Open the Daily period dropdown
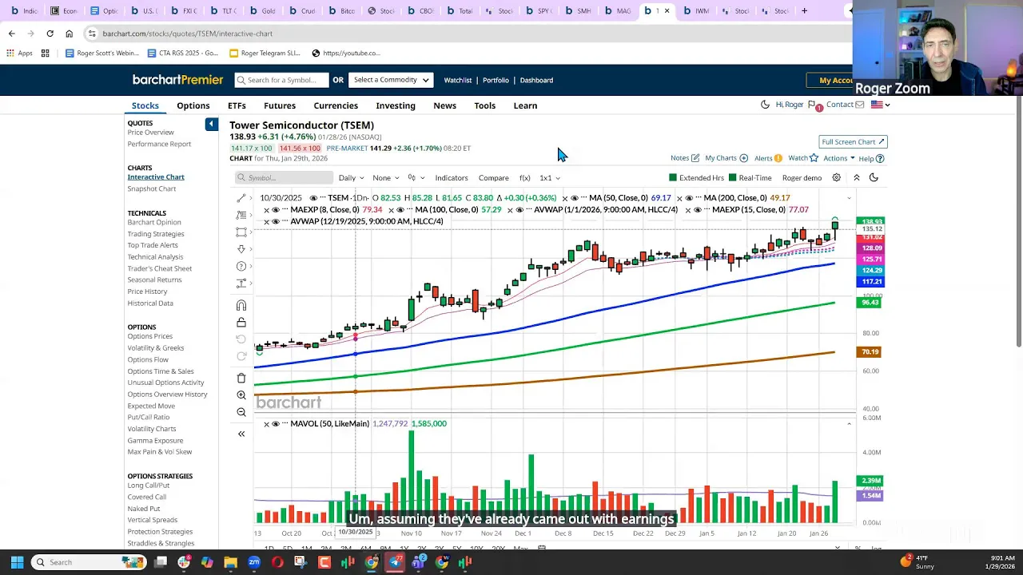Screen dimensions: 1023x575 click(351, 178)
